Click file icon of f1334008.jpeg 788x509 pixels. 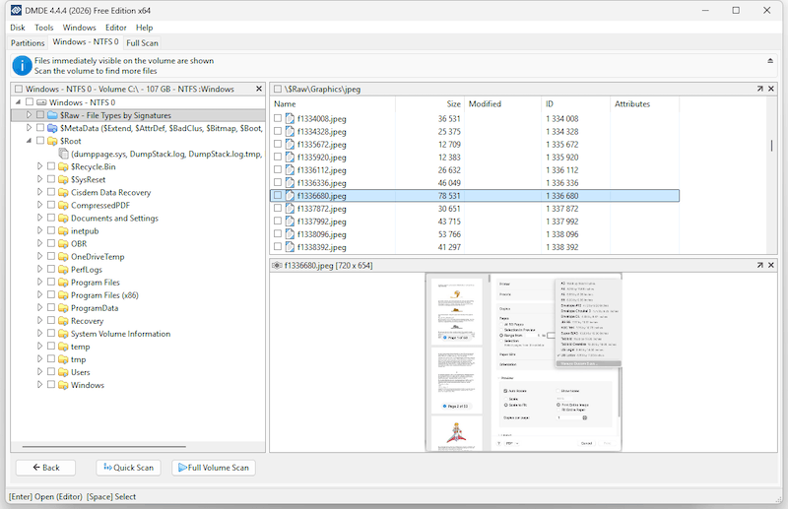290,118
